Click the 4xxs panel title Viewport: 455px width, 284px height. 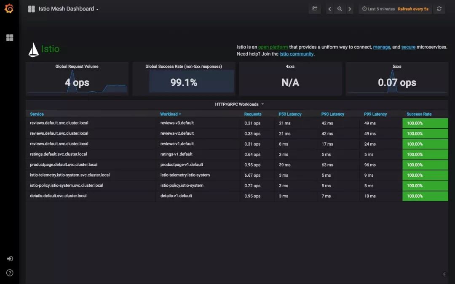point(290,66)
